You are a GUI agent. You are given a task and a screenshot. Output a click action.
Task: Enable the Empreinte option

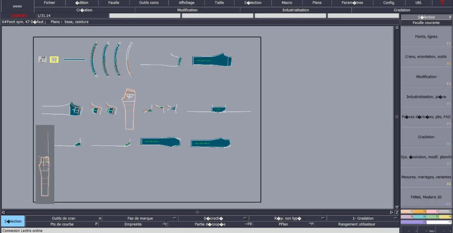[133, 224]
